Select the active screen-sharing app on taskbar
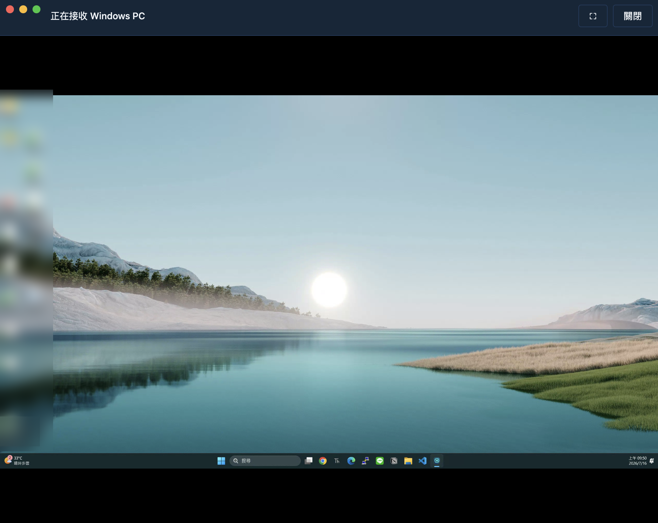The height and width of the screenshot is (523, 658). 437,461
